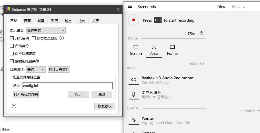Click the 打开日志文件 button

coord(59,70)
